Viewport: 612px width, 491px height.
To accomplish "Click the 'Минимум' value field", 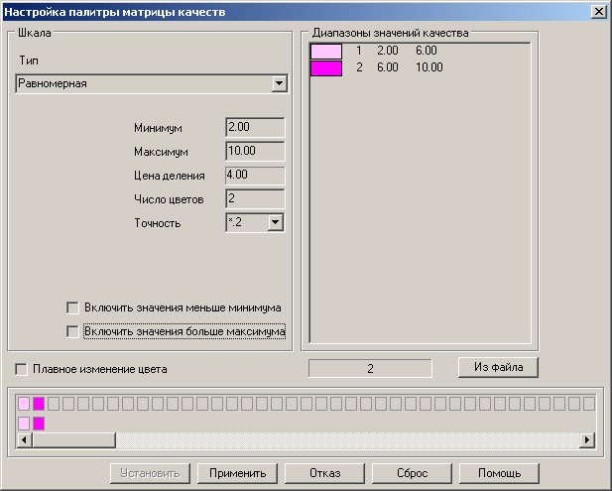I will pyautogui.click(x=255, y=128).
